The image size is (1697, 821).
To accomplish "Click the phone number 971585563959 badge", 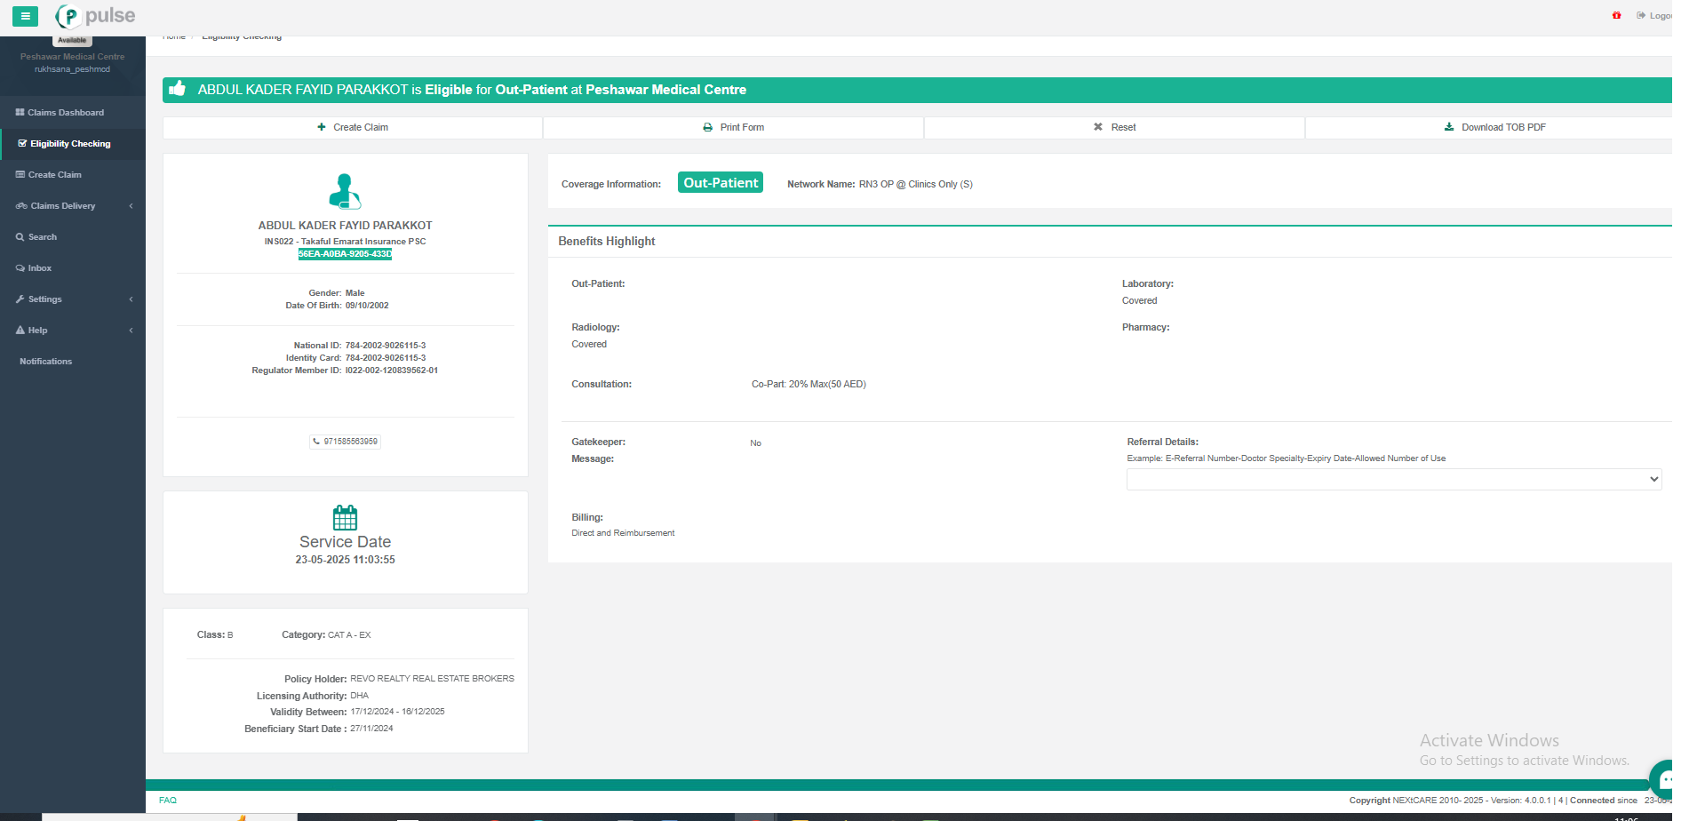I will point(346,442).
